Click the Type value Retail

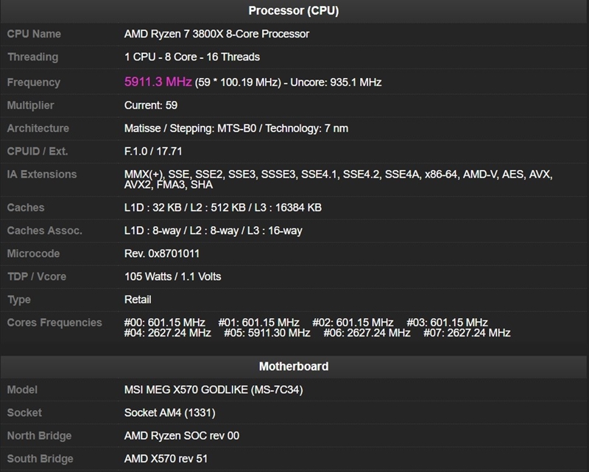(138, 300)
